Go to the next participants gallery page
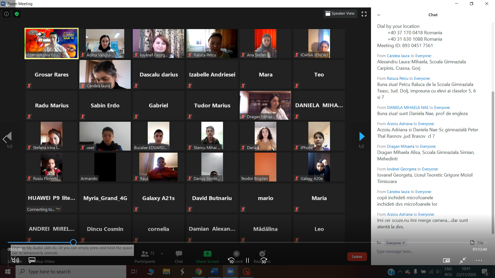This screenshot has height=278, width=495. [x=362, y=137]
